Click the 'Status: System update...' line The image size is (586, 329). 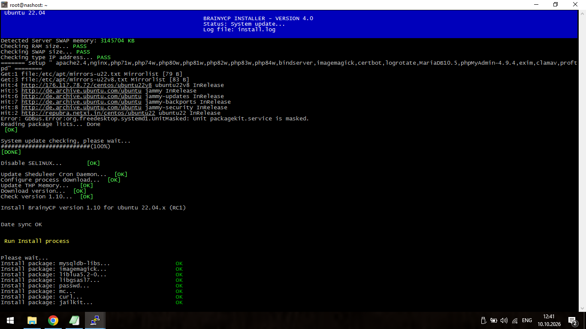[x=244, y=24]
